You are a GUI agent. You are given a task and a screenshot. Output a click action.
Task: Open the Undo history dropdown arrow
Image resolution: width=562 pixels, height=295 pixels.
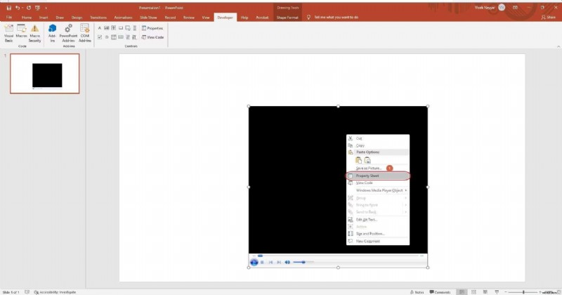pyautogui.click(x=22, y=8)
